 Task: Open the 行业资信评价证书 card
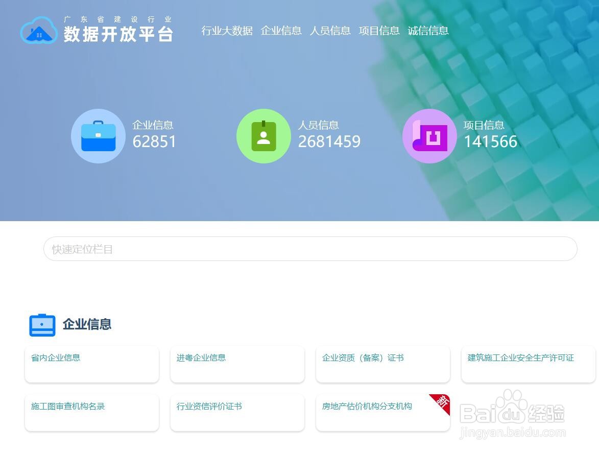237,413
